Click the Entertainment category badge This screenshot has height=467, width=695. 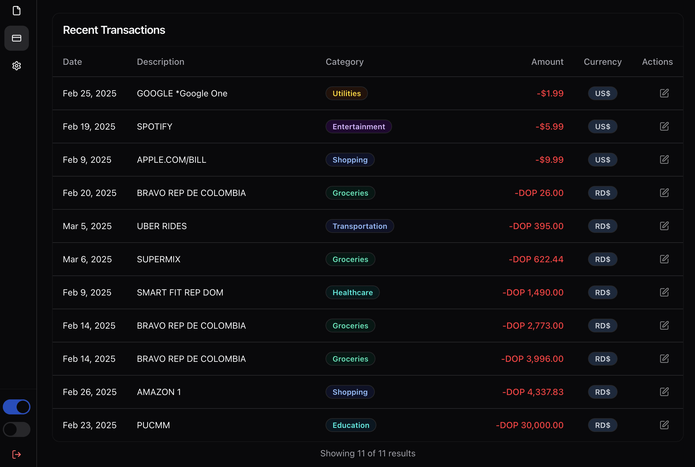coord(358,126)
